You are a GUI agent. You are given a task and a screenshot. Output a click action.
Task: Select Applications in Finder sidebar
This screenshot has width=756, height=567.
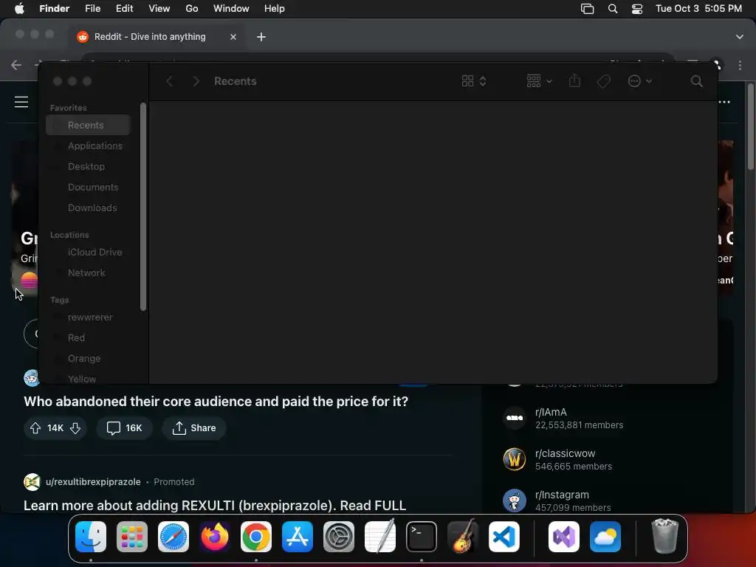(88, 145)
